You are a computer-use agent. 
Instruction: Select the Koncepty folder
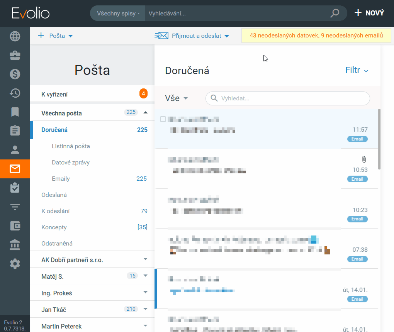tap(54, 227)
